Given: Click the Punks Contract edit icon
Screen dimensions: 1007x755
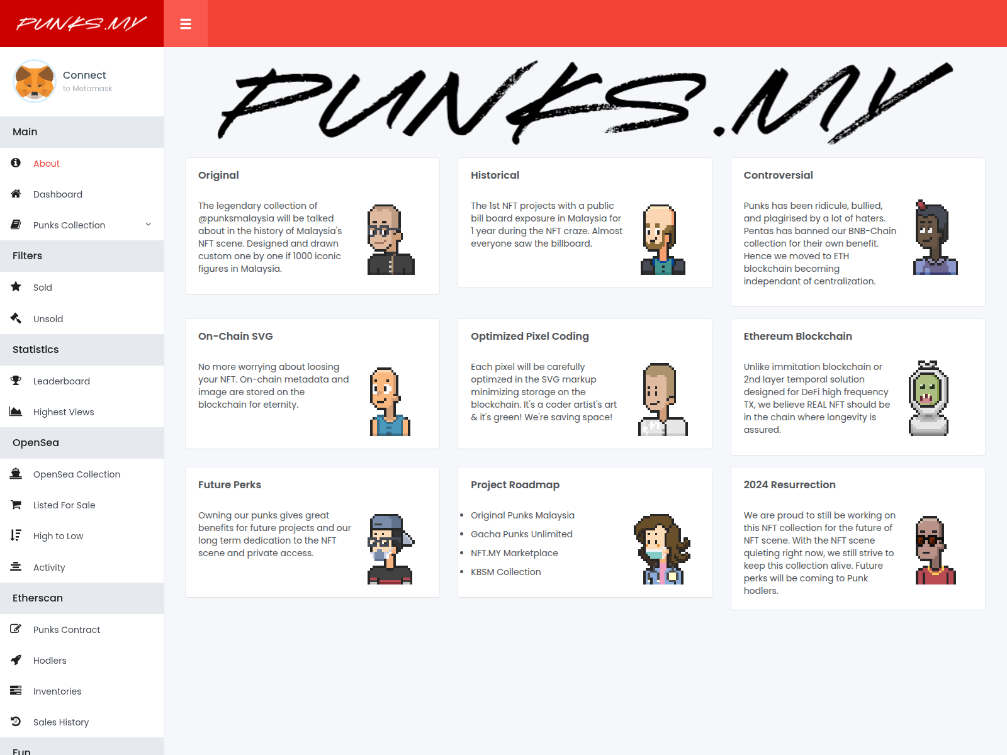Looking at the screenshot, I should click(x=16, y=629).
